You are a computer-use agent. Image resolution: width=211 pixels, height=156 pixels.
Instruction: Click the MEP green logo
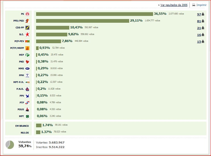28,55
